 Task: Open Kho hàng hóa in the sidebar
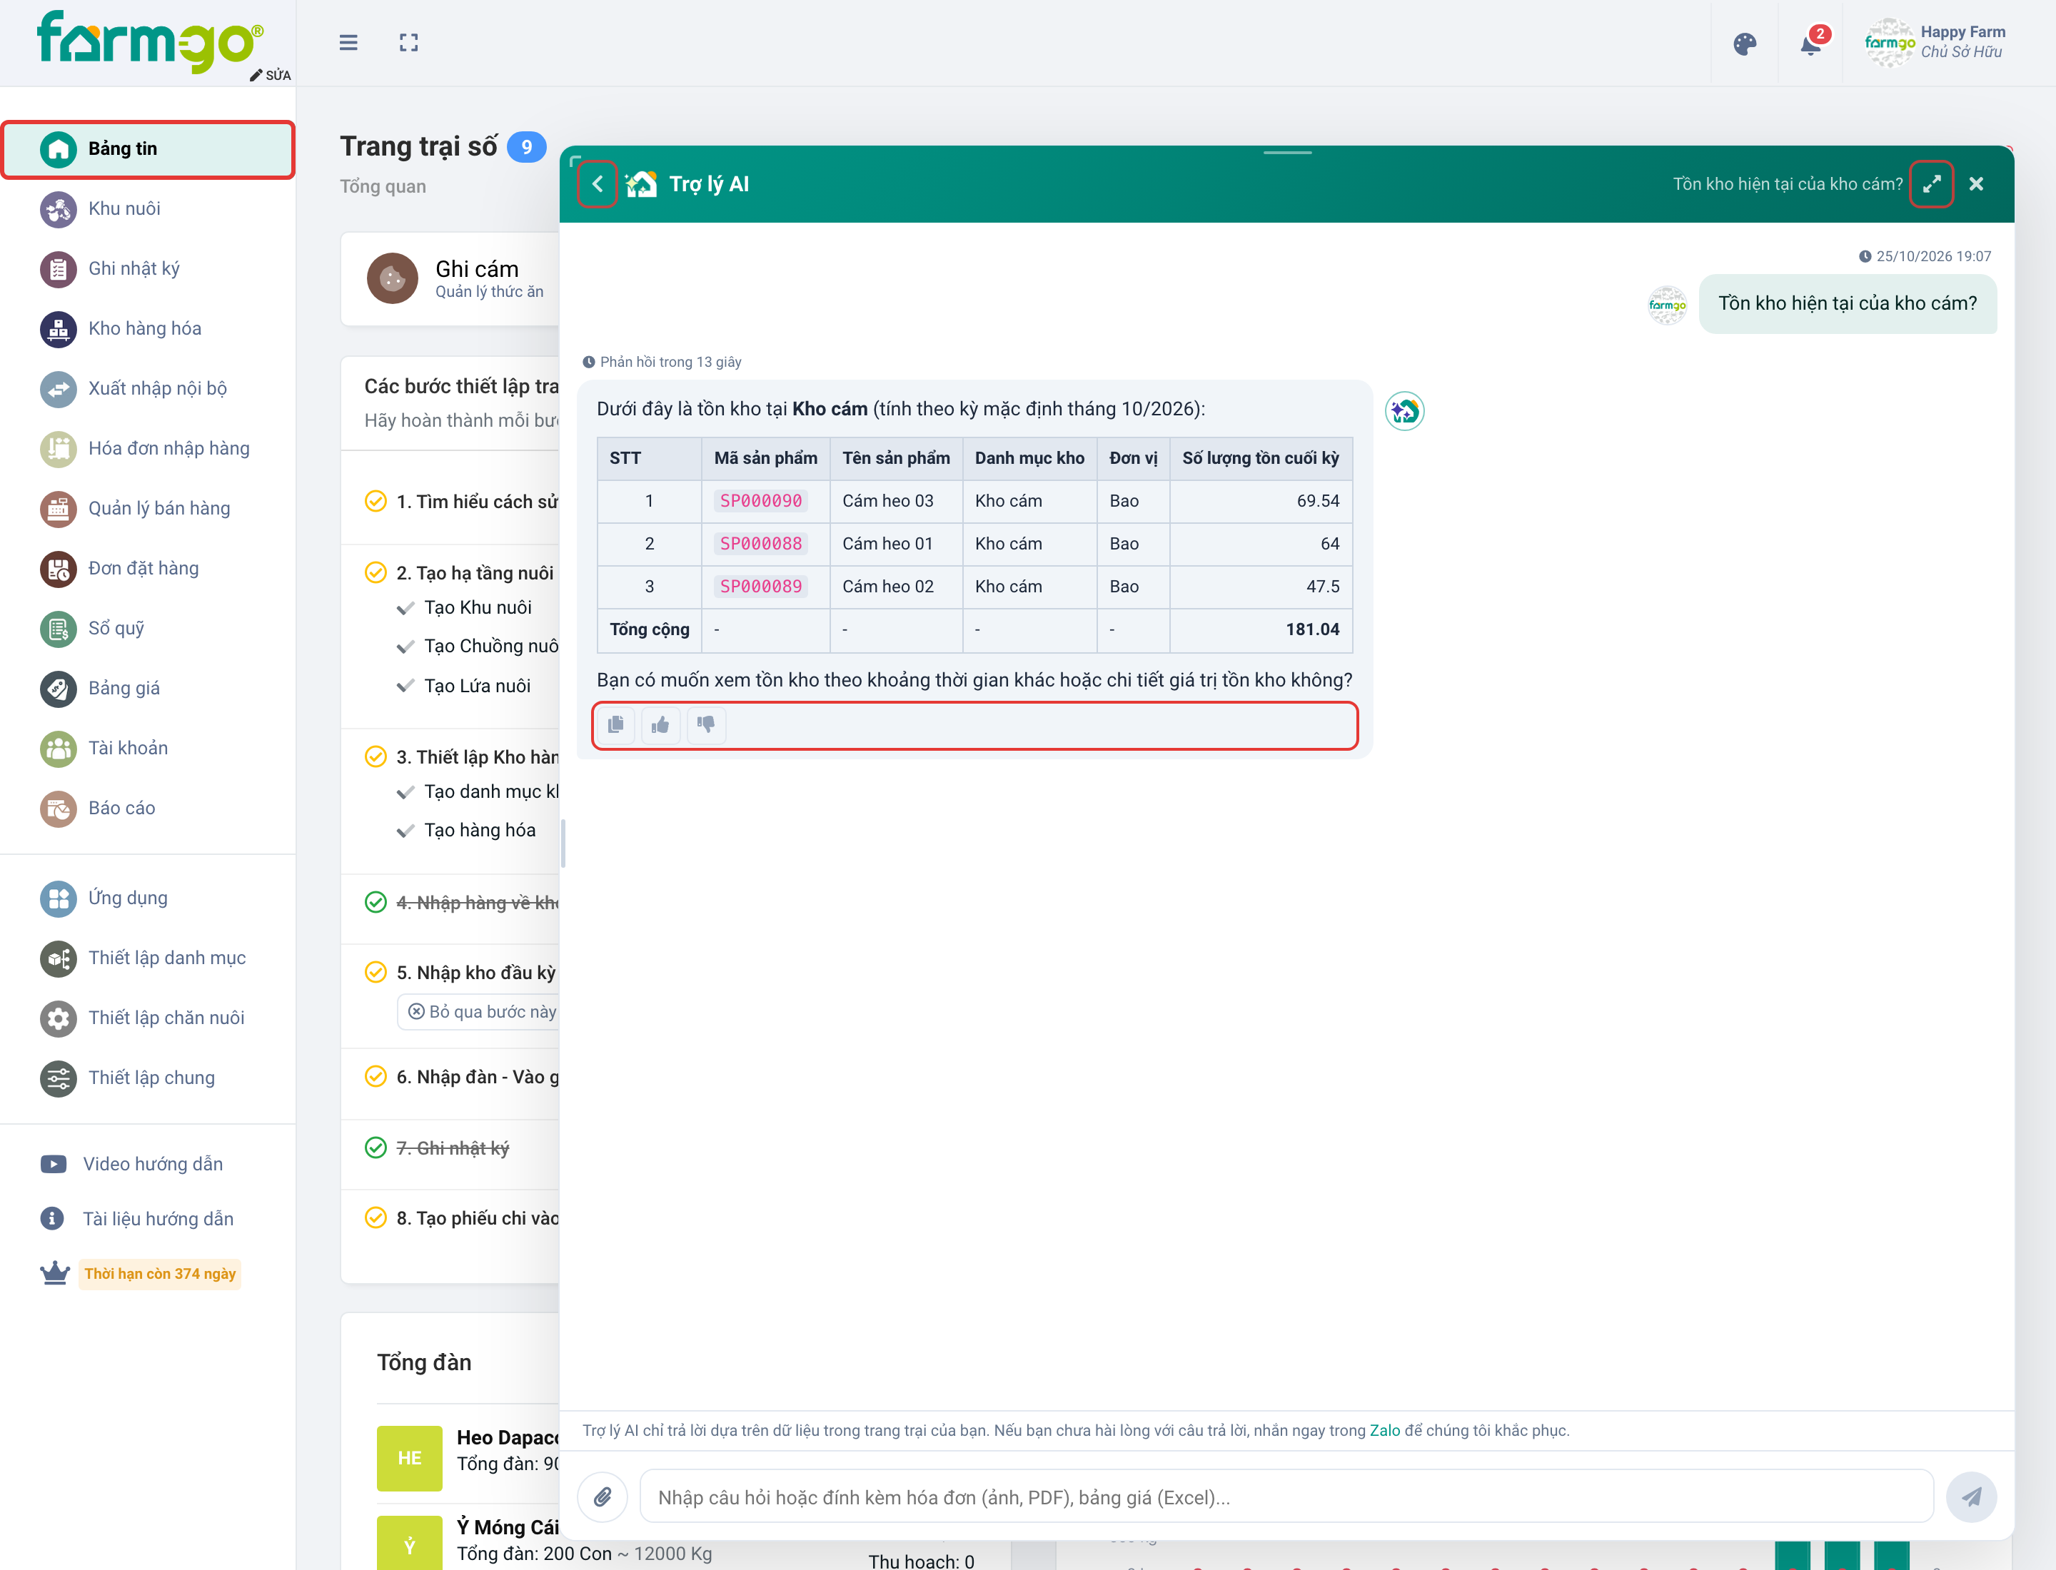pyautogui.click(x=148, y=329)
